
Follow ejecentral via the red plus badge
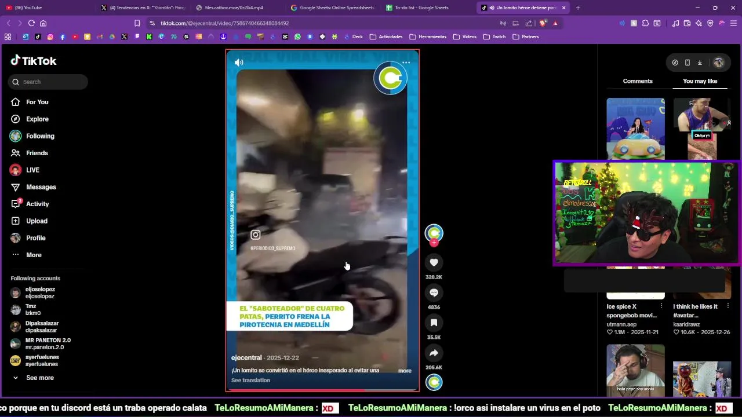pyautogui.click(x=434, y=243)
